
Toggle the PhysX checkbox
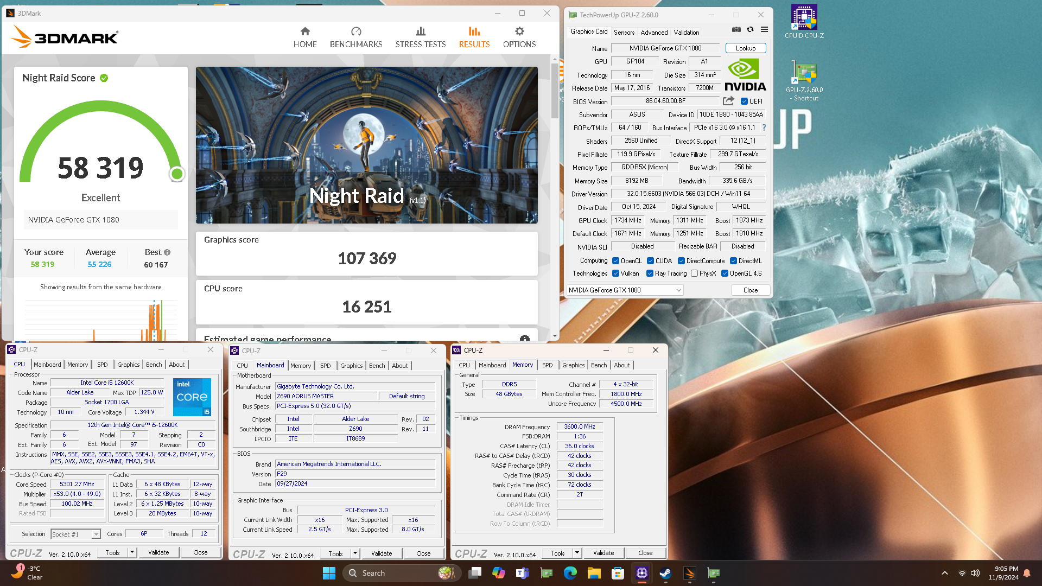pyautogui.click(x=694, y=273)
